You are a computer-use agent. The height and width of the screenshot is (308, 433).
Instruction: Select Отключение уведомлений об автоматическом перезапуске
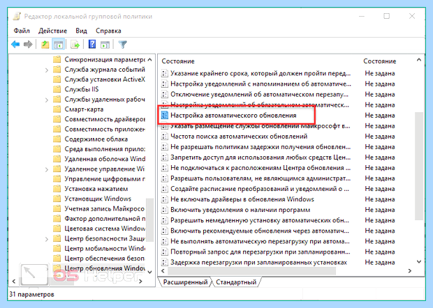click(259, 94)
